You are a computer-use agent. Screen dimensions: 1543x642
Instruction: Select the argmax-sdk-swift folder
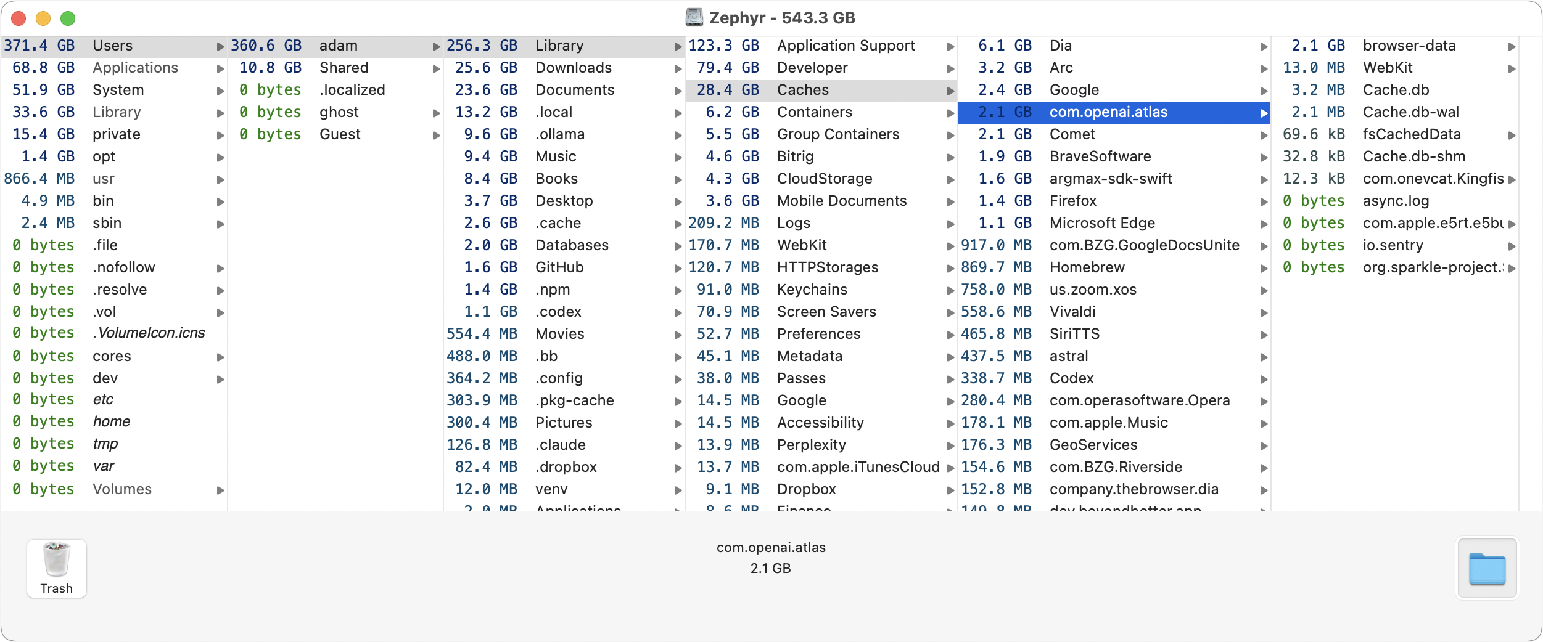coord(1114,179)
